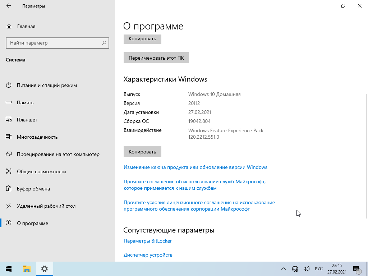Click the version value 20H2
368x276 pixels.
pos(194,103)
